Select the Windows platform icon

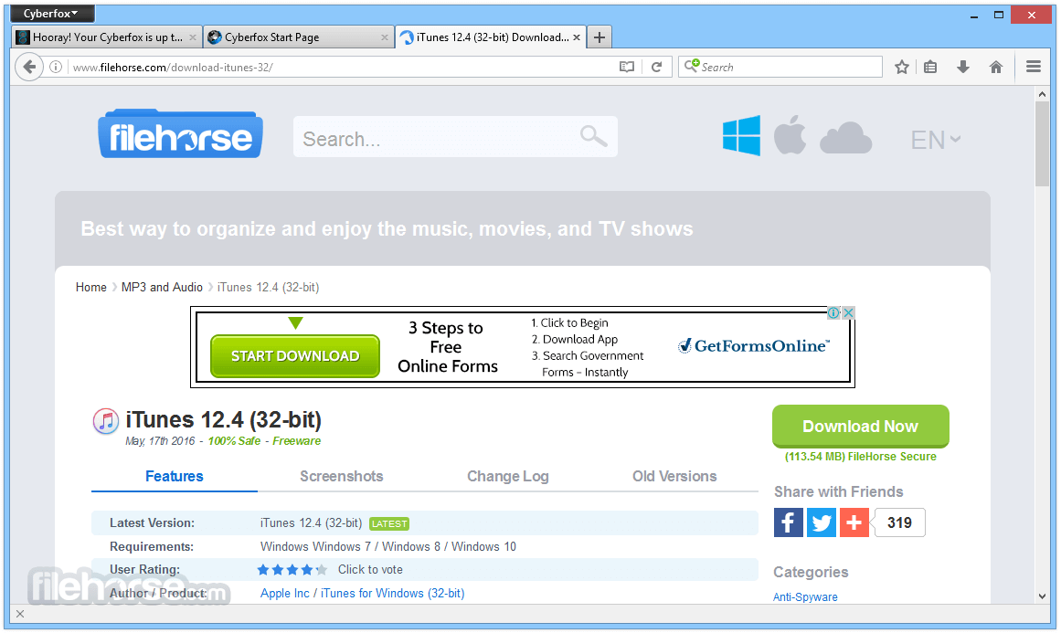pos(742,135)
